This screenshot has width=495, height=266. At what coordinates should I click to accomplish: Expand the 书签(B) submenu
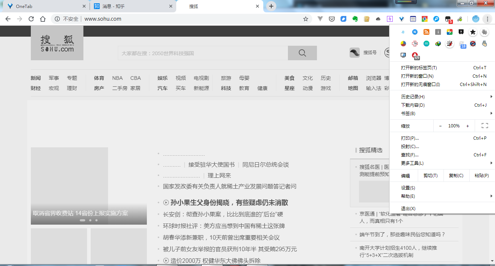442,114
